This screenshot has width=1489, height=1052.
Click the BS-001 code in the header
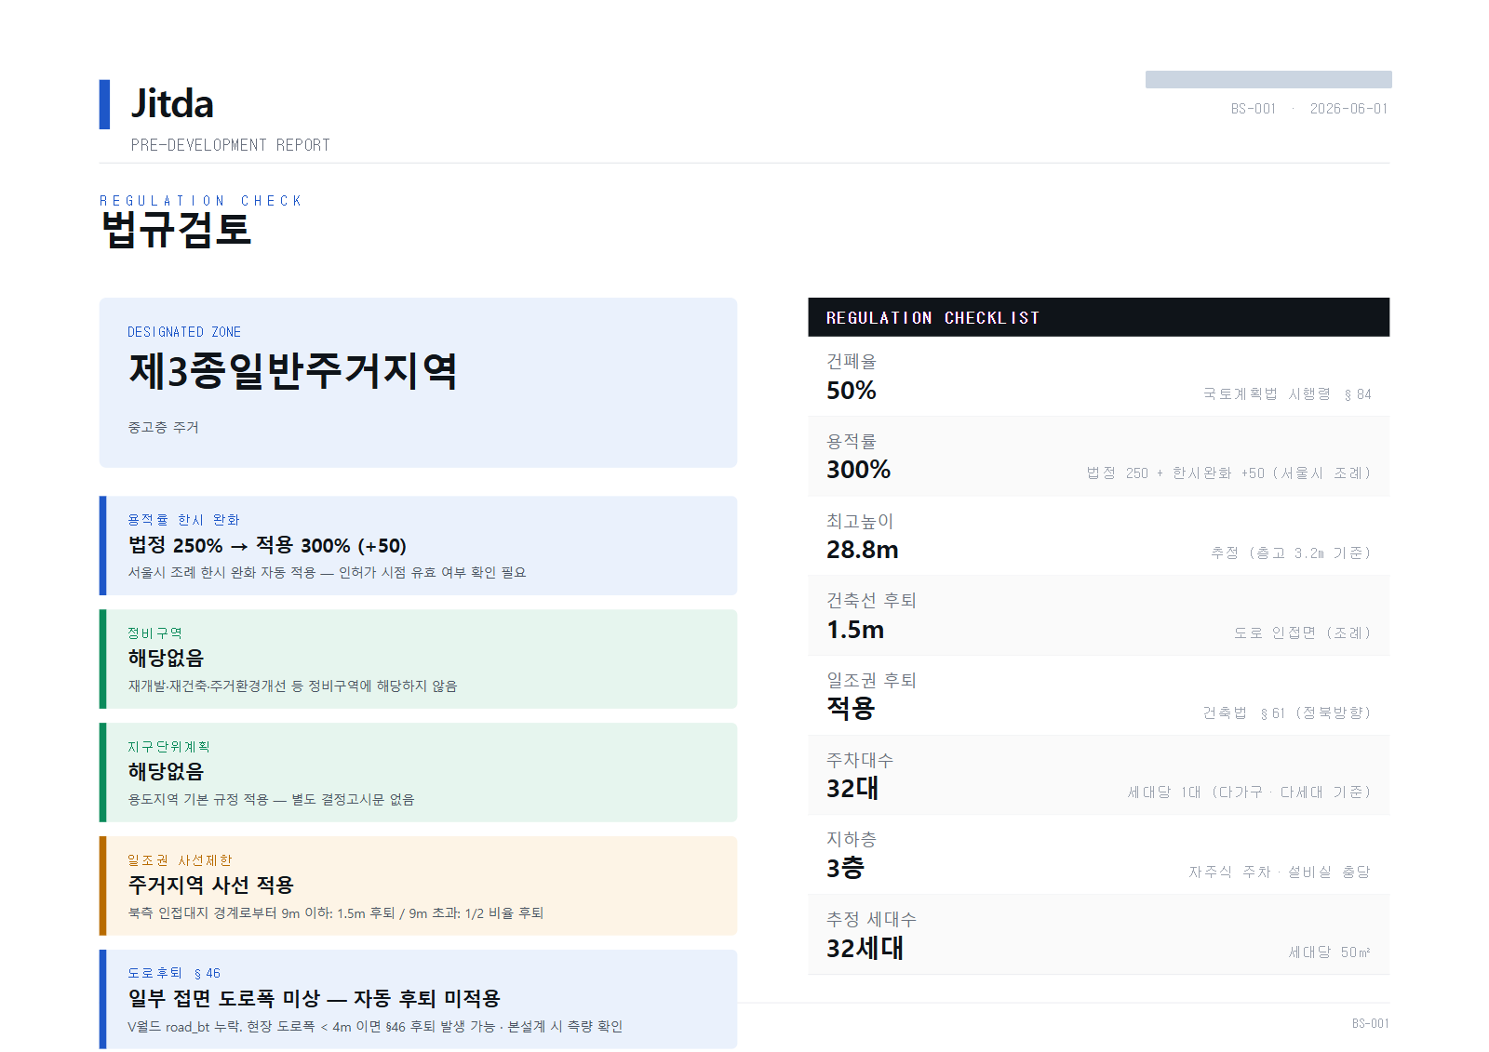point(1253,109)
